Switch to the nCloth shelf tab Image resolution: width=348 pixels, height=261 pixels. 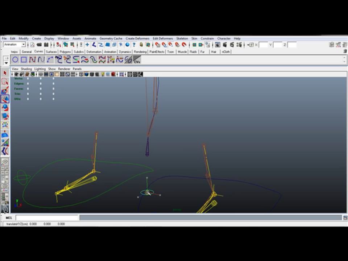tap(226, 52)
